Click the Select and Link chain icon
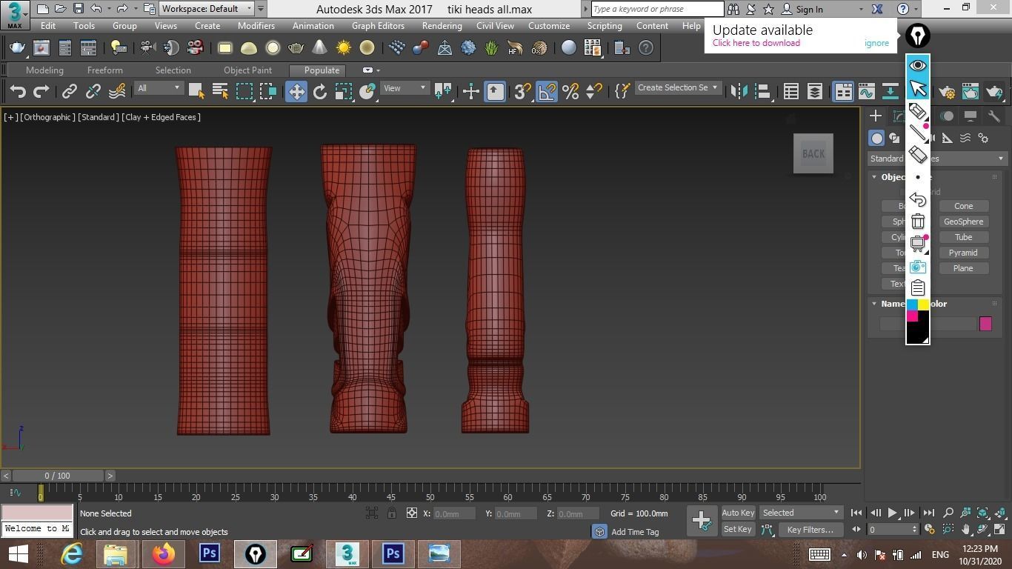The image size is (1012, 569). pyautogui.click(x=70, y=91)
